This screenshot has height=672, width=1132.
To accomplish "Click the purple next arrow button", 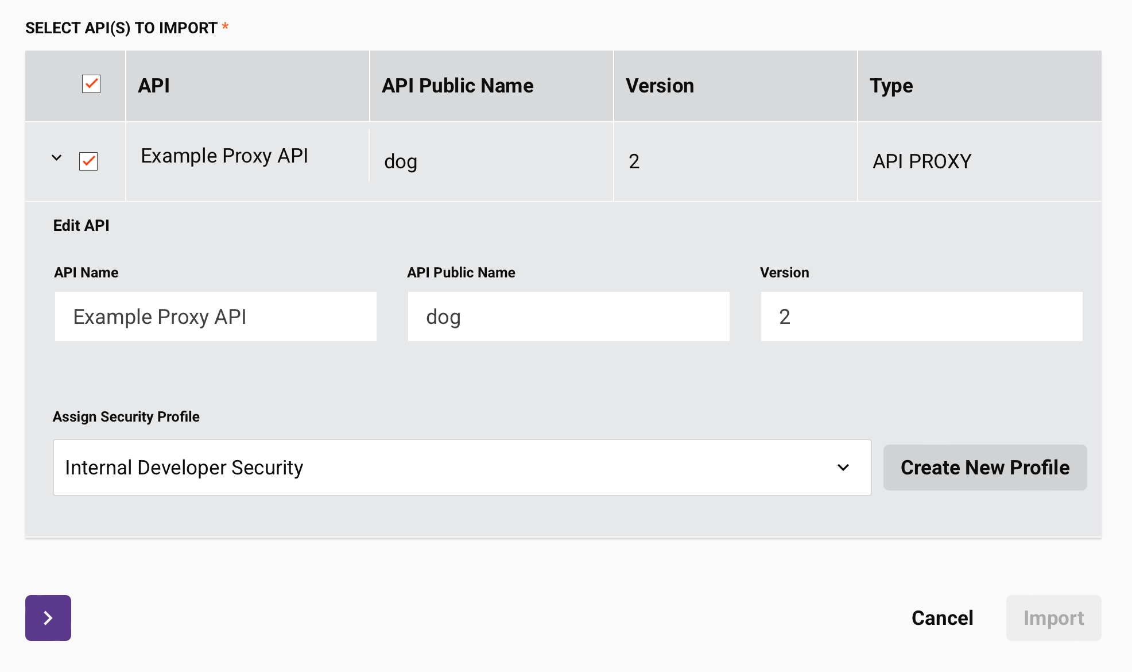I will (48, 618).
